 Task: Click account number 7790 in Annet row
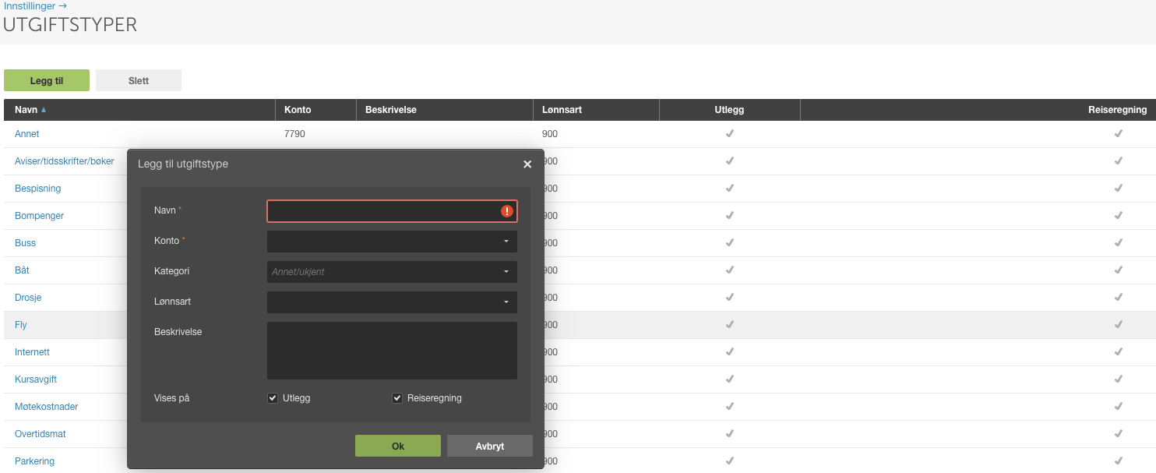(x=295, y=134)
